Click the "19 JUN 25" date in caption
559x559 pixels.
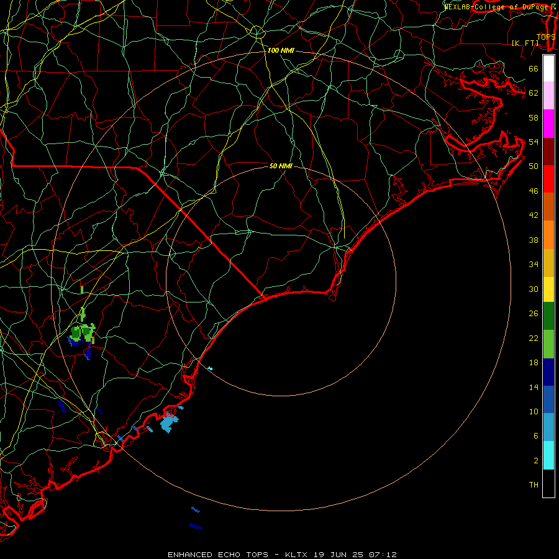coord(339,555)
